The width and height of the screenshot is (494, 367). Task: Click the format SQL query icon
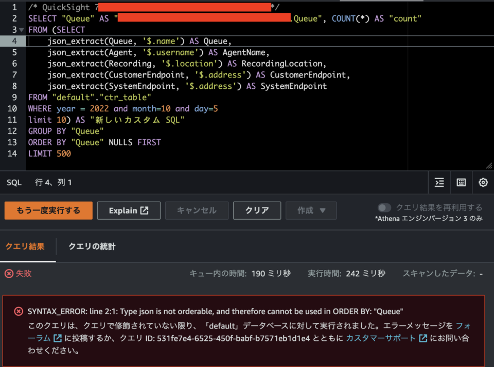438,182
